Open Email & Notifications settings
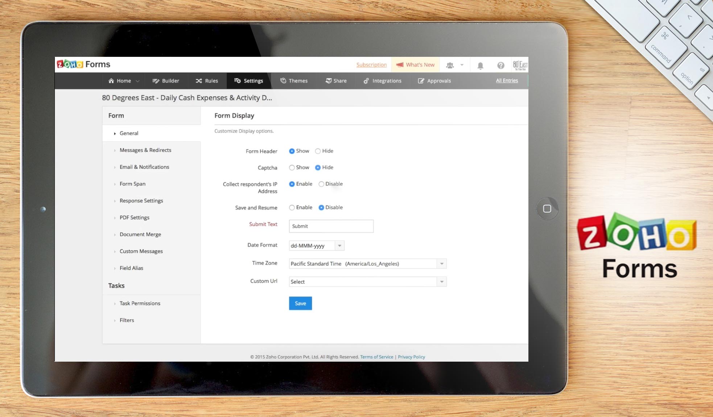The width and height of the screenshot is (713, 417). click(x=144, y=167)
